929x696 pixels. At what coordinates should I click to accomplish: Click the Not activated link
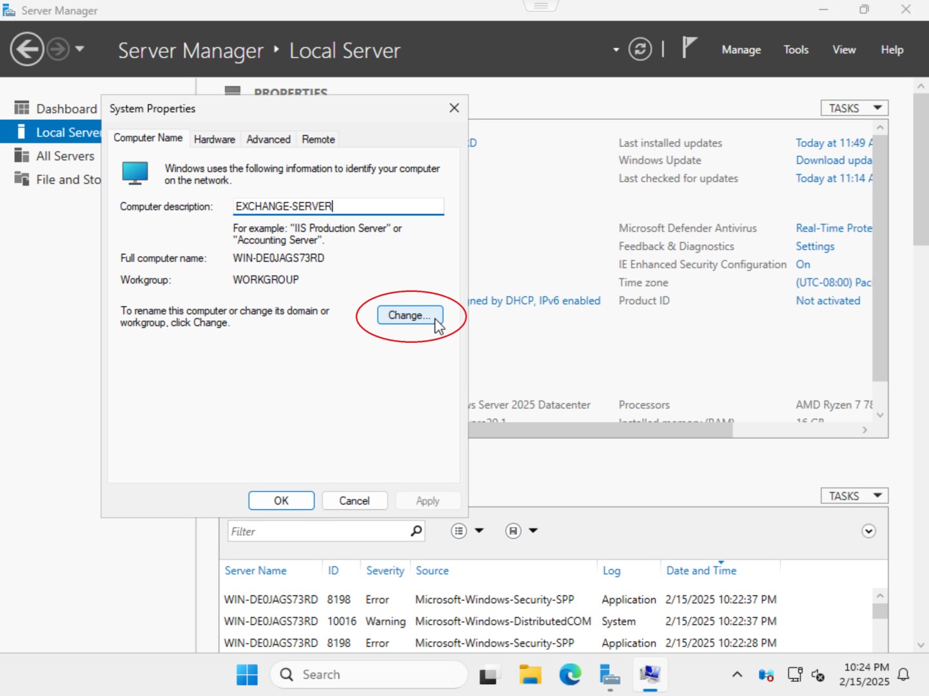coord(828,301)
